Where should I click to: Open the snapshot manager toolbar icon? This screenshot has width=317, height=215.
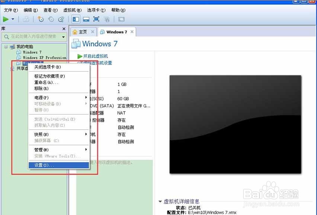61,19
